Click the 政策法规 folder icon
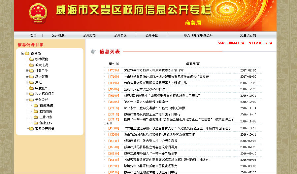297x174 pixels. coord(32,65)
